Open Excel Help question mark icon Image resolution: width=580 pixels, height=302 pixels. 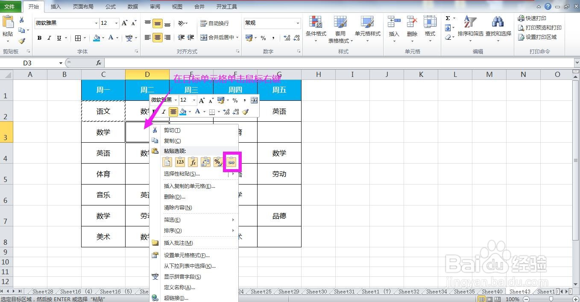pyautogui.click(x=548, y=6)
